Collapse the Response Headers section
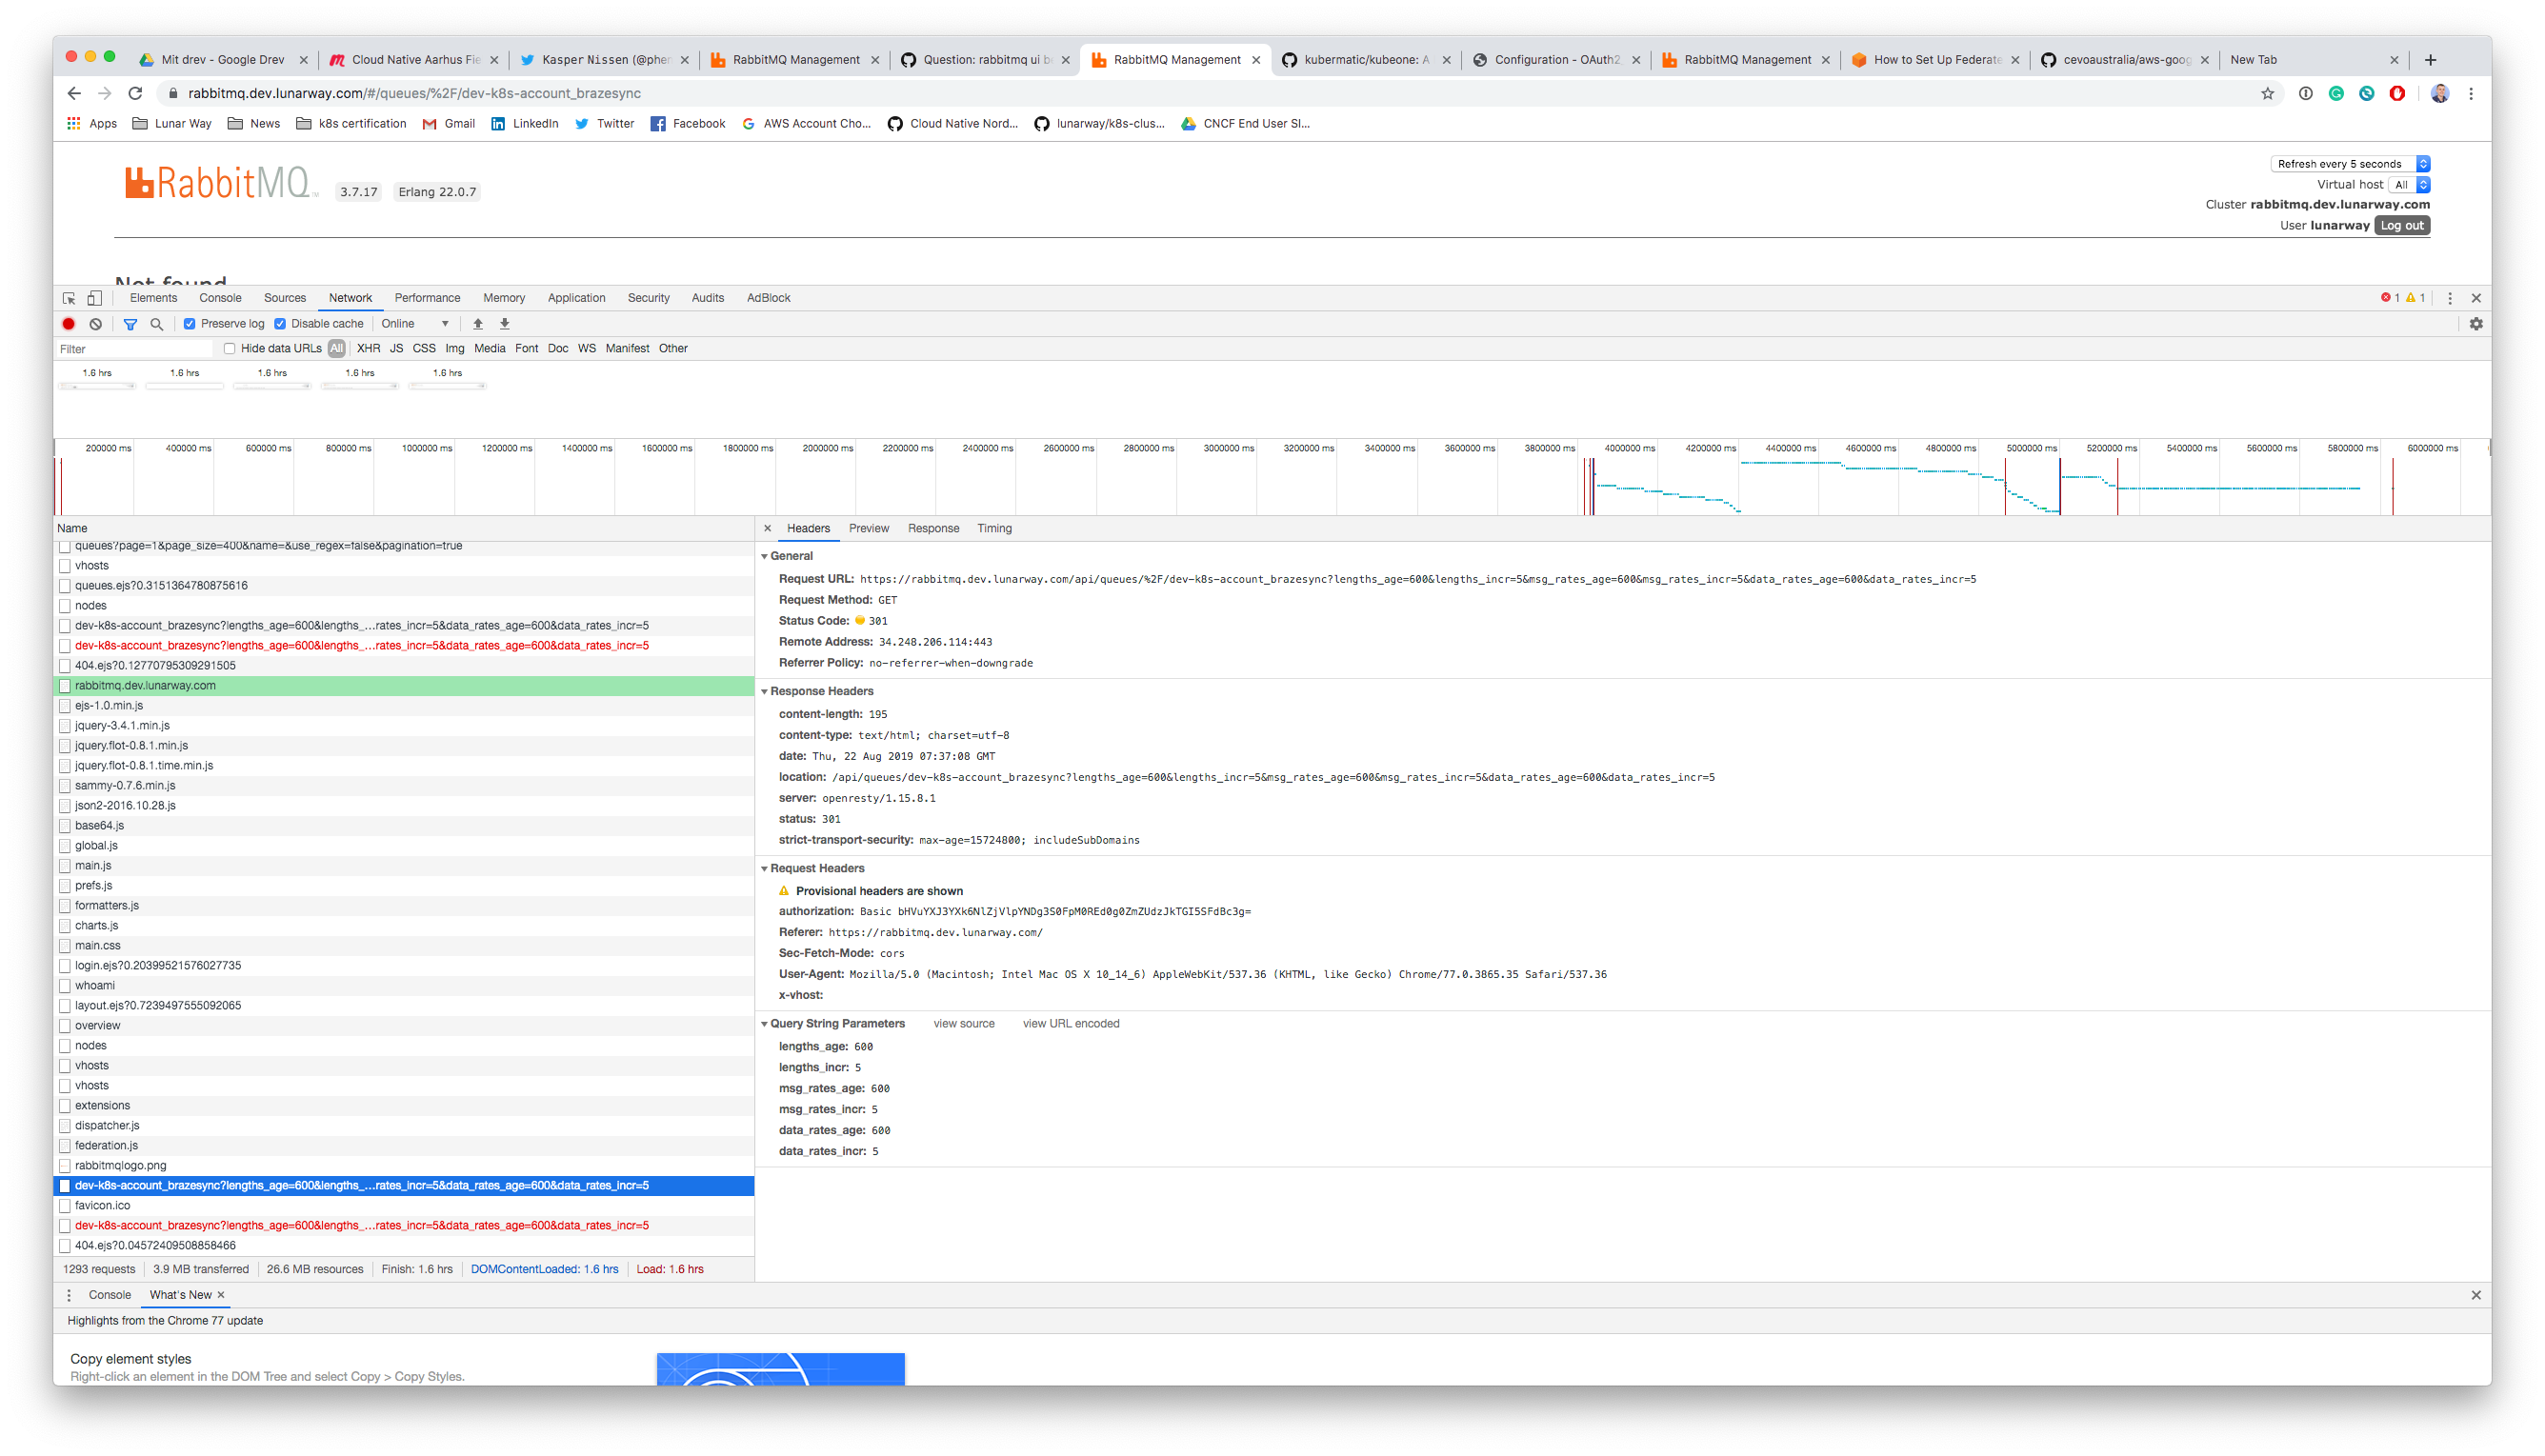 click(x=765, y=692)
